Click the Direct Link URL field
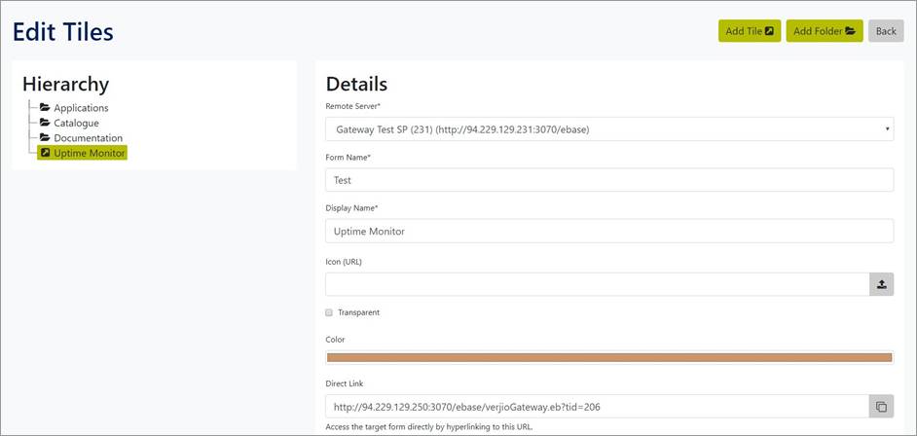 click(596, 406)
